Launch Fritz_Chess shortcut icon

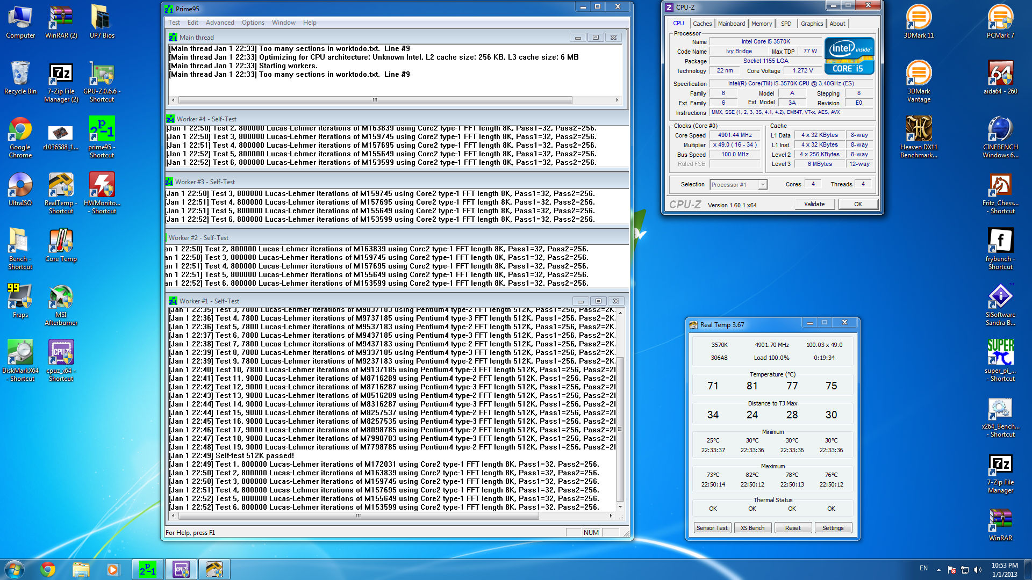[1000, 194]
